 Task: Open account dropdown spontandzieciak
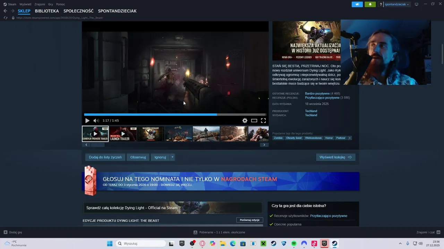(x=397, y=4)
